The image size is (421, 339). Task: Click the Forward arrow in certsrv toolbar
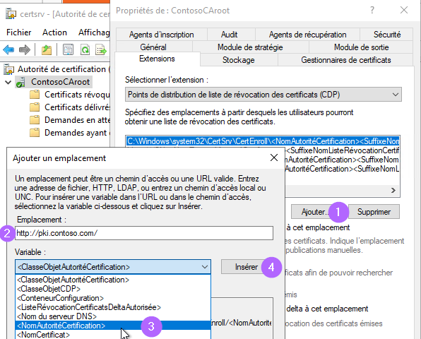coord(25,50)
